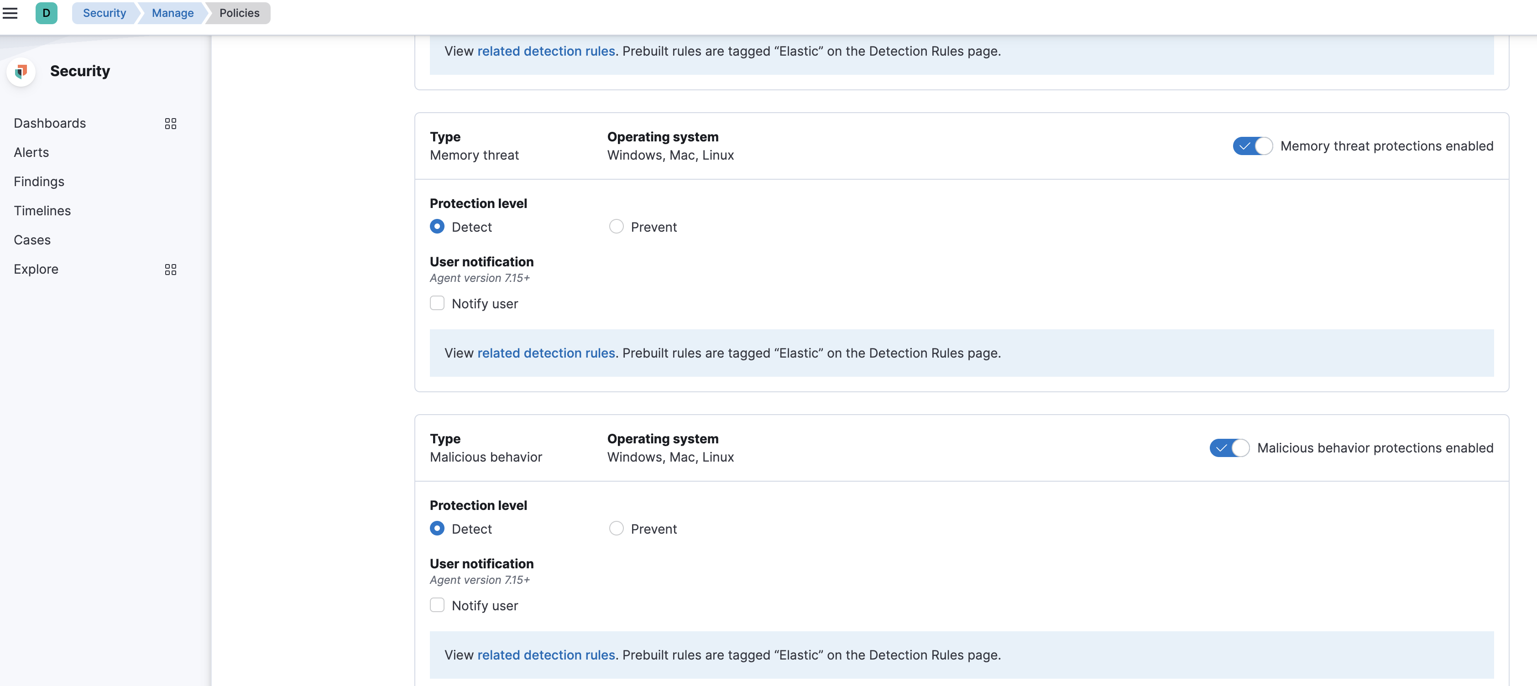Navigate to Alerts in the sidebar
Image resolution: width=1537 pixels, height=686 pixels.
click(x=31, y=152)
